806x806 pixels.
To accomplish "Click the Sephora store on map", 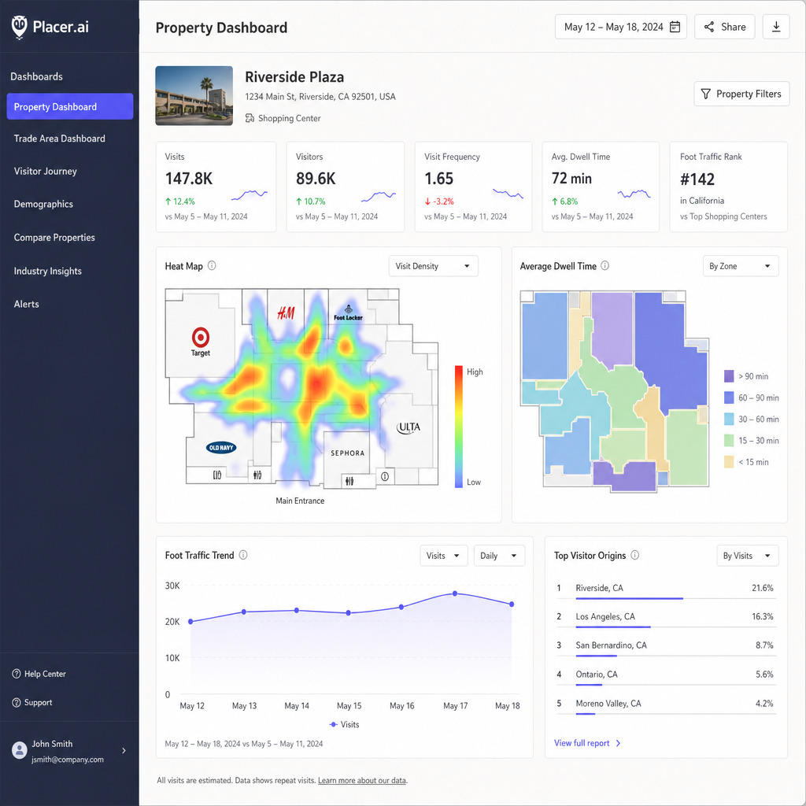I will (x=347, y=453).
